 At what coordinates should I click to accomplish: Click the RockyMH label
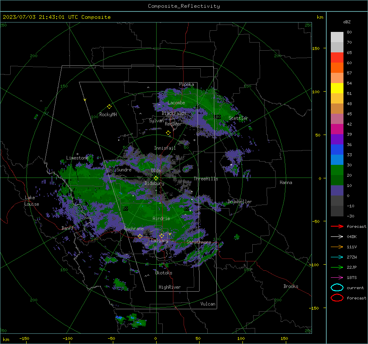point(108,115)
